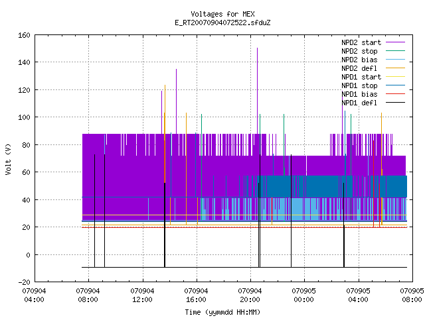
Task: Click the green NPD2 stop legend line
Action: pyautogui.click(x=395, y=51)
